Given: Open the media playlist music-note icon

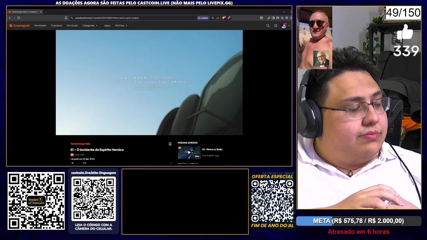Looking at the screenshot, I should (269, 18).
